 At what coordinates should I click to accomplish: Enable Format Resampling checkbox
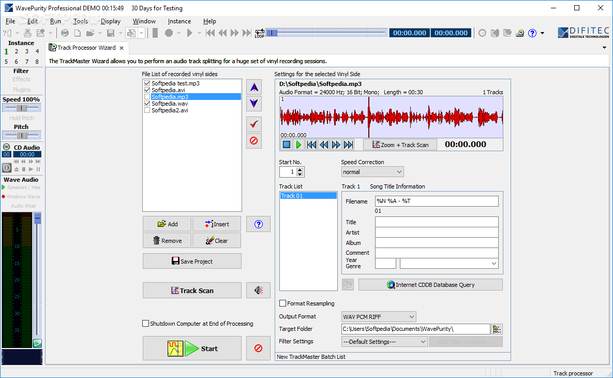[x=282, y=303]
